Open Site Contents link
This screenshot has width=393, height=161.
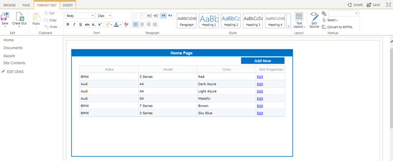pos(14,63)
